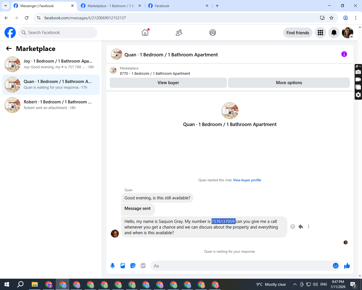Click the Find friends button
The image size is (362, 290).
click(x=298, y=33)
